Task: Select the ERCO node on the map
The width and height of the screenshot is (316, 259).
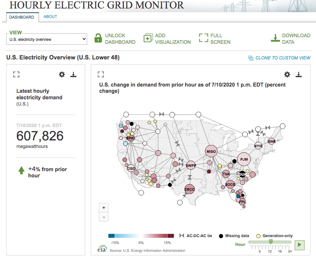Action: (x=190, y=189)
